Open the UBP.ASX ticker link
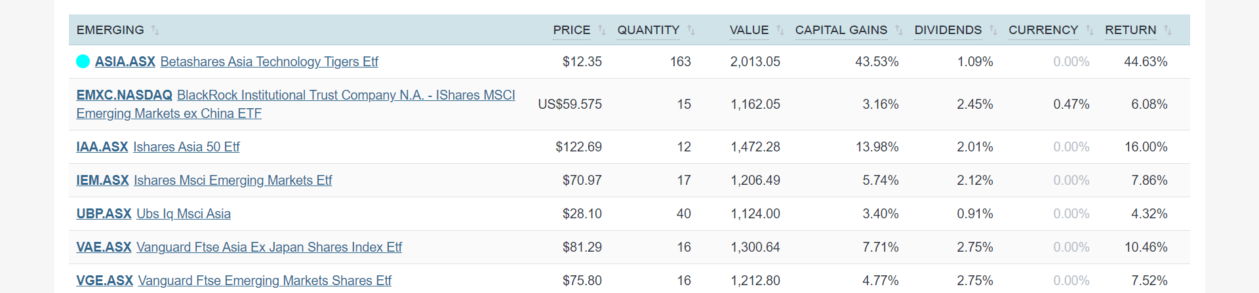 click(104, 214)
